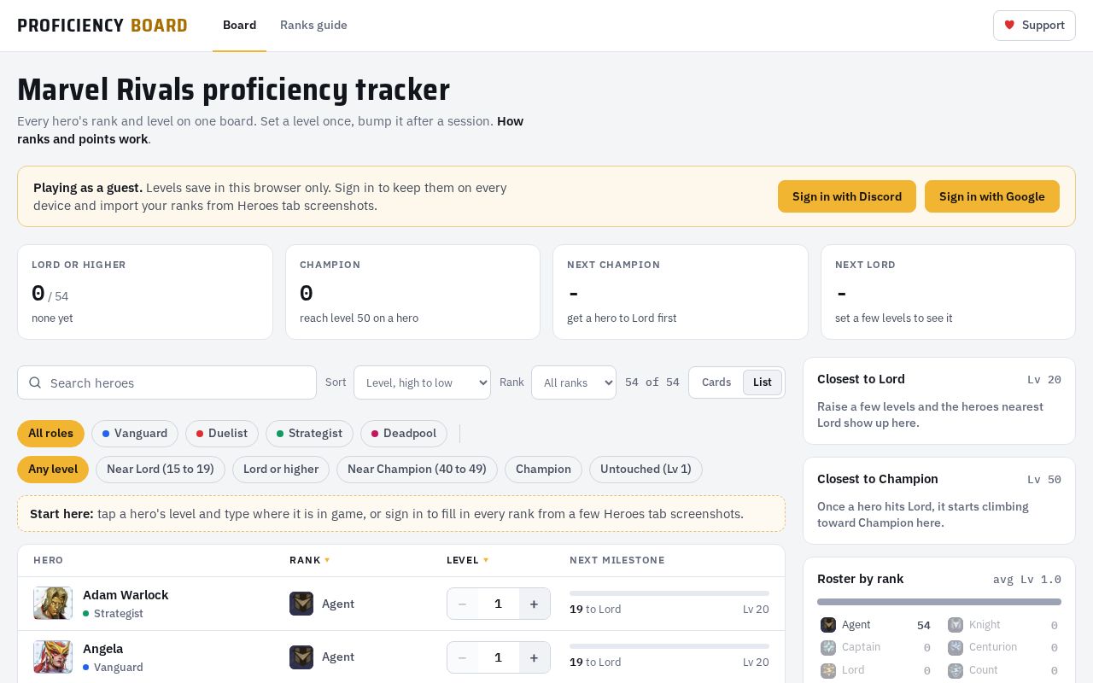Click Centurion rank icon in roster panel
1093x683 pixels.
956,648
